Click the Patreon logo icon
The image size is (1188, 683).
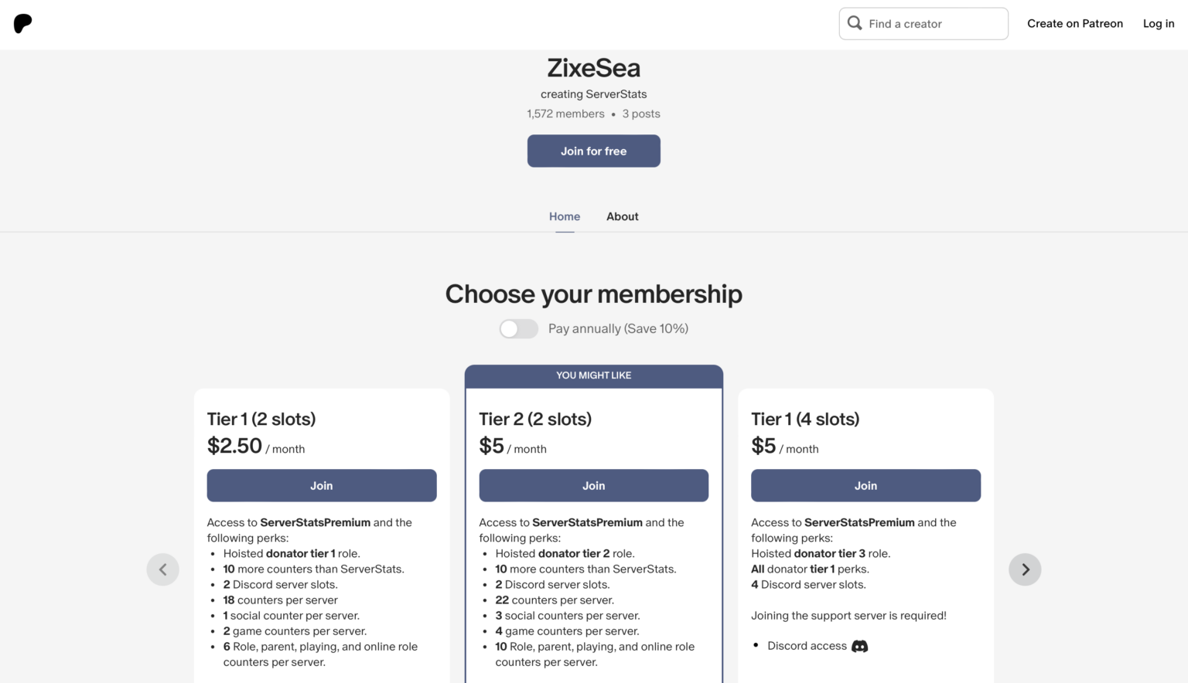click(x=23, y=23)
